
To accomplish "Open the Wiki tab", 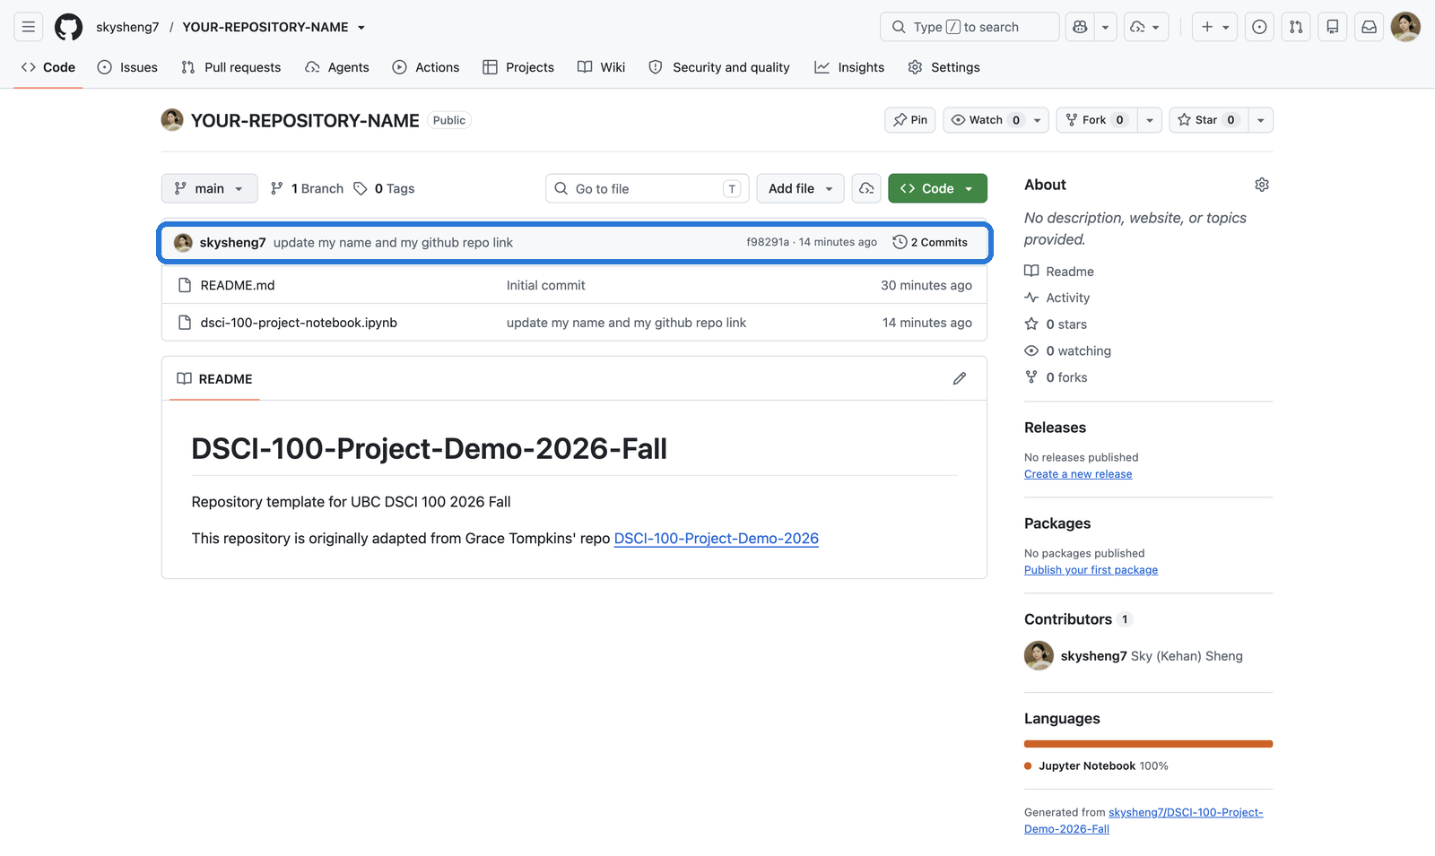I will (602, 67).
